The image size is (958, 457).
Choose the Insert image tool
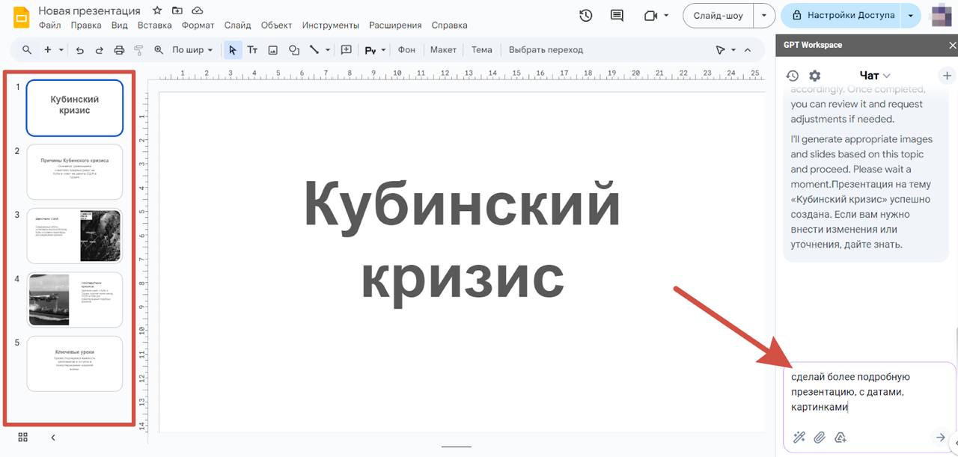pyautogui.click(x=273, y=50)
